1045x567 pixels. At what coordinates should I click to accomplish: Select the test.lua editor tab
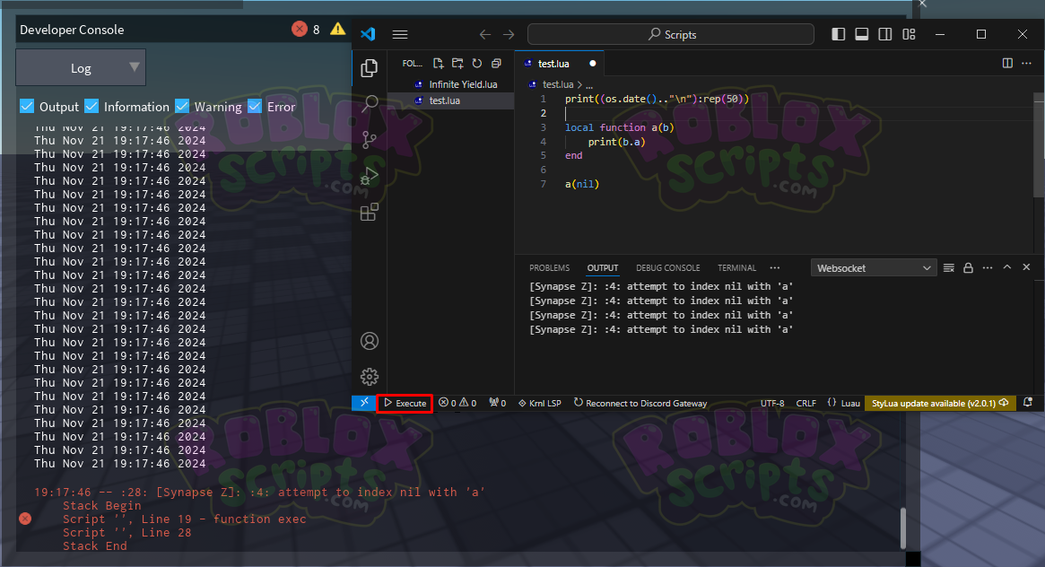(x=559, y=64)
